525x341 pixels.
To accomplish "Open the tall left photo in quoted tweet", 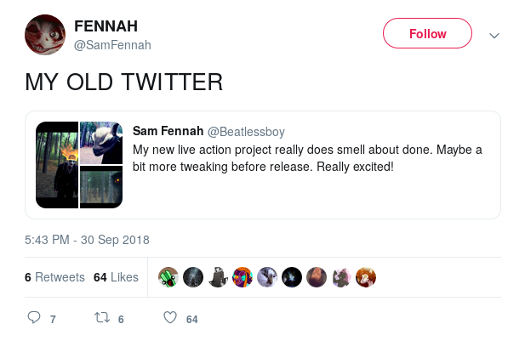I will click(x=57, y=165).
